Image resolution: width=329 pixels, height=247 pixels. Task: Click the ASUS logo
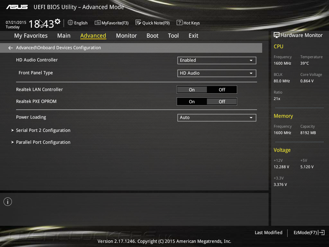[17, 7]
